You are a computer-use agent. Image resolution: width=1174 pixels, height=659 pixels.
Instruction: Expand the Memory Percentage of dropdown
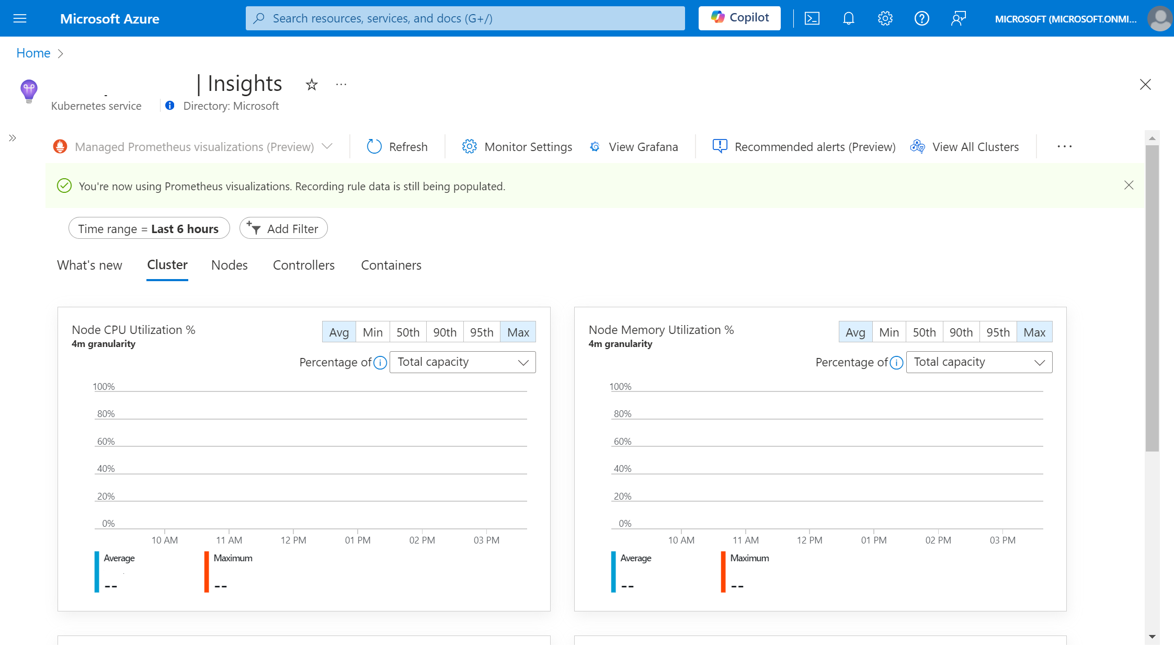pos(979,362)
